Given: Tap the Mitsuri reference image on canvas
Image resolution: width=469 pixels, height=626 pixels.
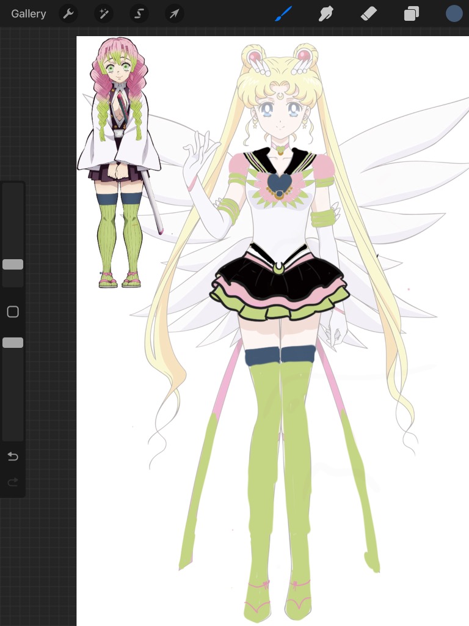Looking at the screenshot, I should [119, 163].
